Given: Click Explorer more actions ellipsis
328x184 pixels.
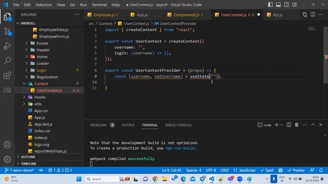Looking at the screenshot, I should point(77,15).
